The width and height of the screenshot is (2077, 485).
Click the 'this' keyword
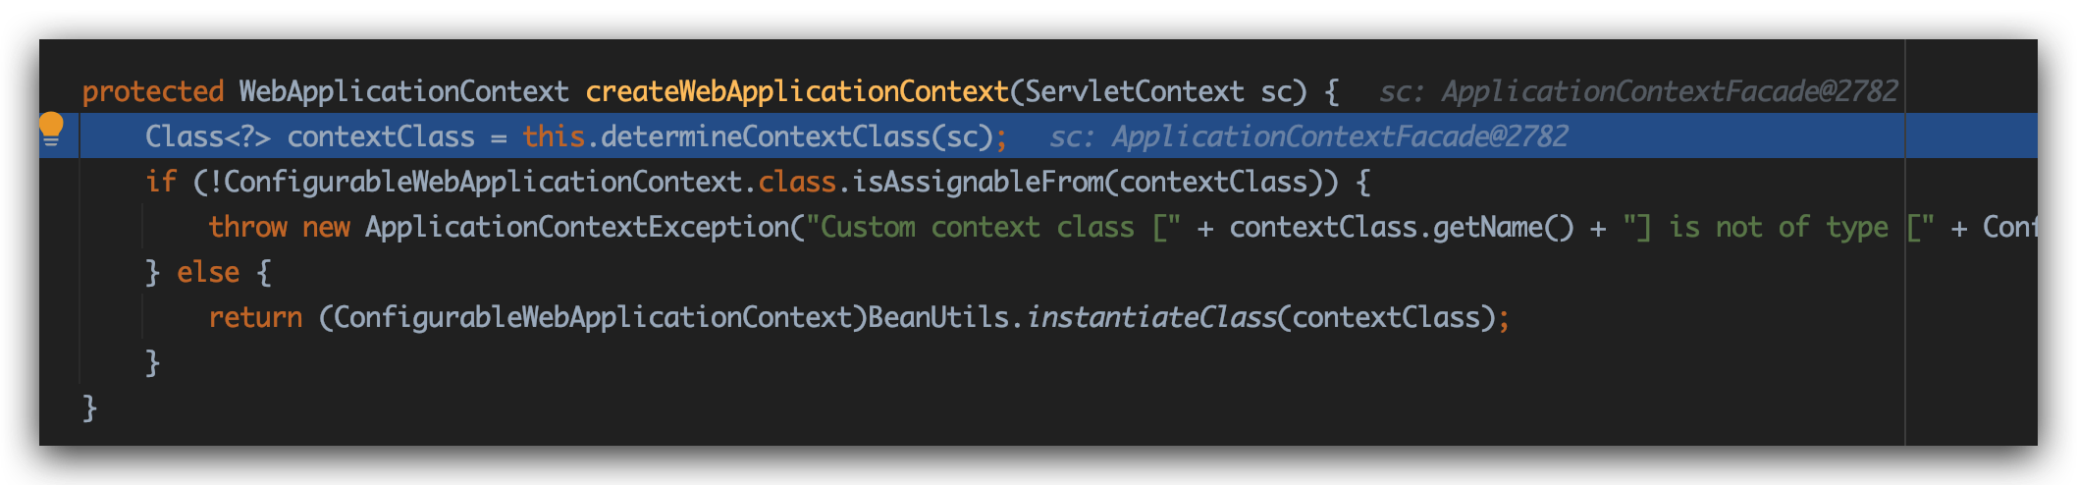click(553, 136)
